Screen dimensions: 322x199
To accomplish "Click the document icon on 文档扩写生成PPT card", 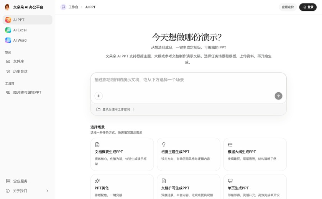I will pos(164,181).
